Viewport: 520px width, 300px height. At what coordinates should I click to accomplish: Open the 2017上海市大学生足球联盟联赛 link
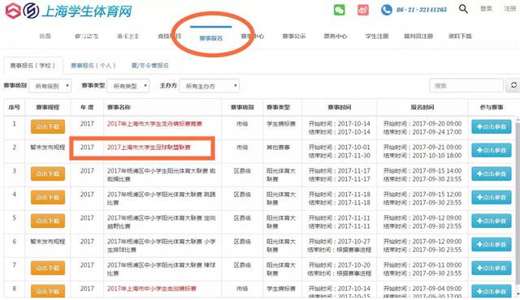click(149, 148)
